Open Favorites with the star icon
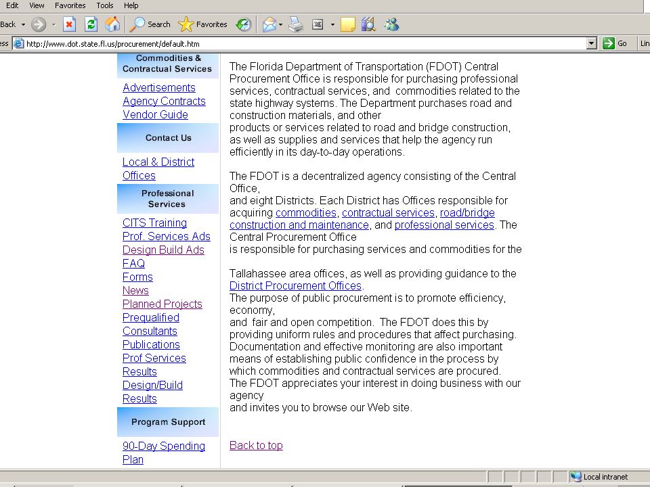Image resolution: width=650 pixels, height=487 pixels. pyautogui.click(x=202, y=24)
